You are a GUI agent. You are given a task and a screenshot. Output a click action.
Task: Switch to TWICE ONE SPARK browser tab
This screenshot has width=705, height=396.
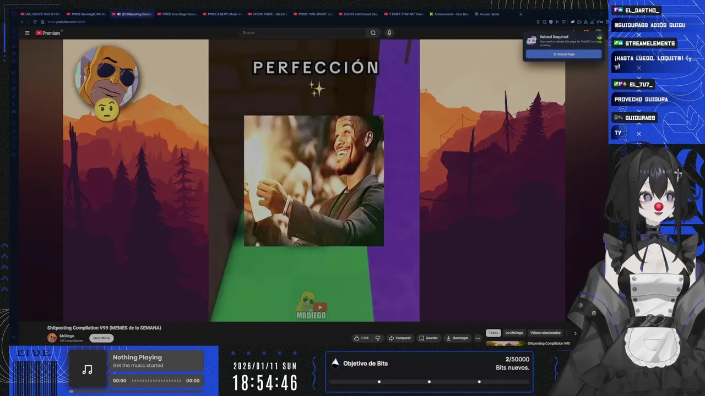[313, 14]
